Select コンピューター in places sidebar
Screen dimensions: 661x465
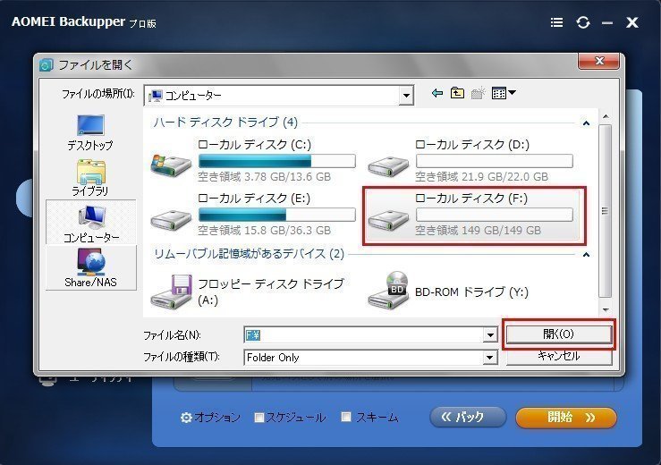[91, 224]
